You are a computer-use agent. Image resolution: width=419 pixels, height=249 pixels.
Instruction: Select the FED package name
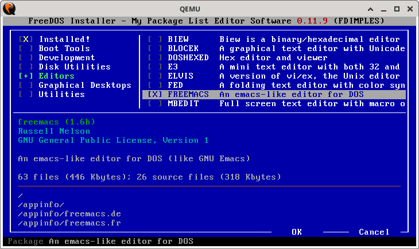pos(175,85)
